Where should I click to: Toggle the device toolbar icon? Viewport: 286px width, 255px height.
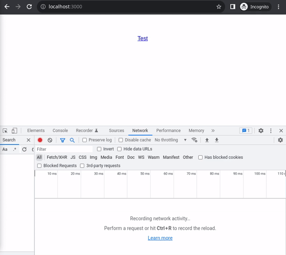[14, 131]
